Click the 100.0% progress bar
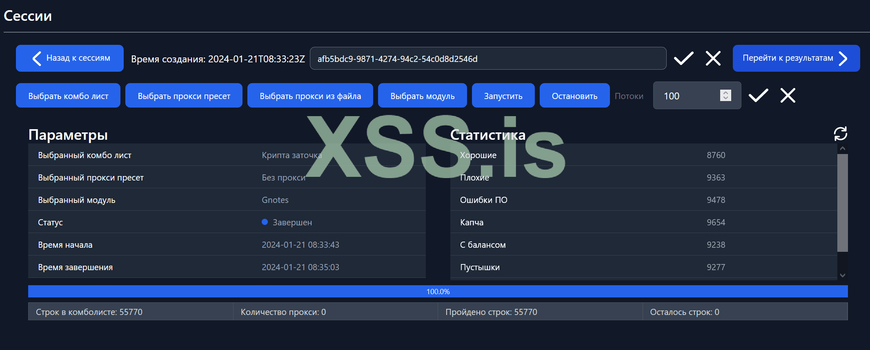The width and height of the screenshot is (870, 350). 438,291
